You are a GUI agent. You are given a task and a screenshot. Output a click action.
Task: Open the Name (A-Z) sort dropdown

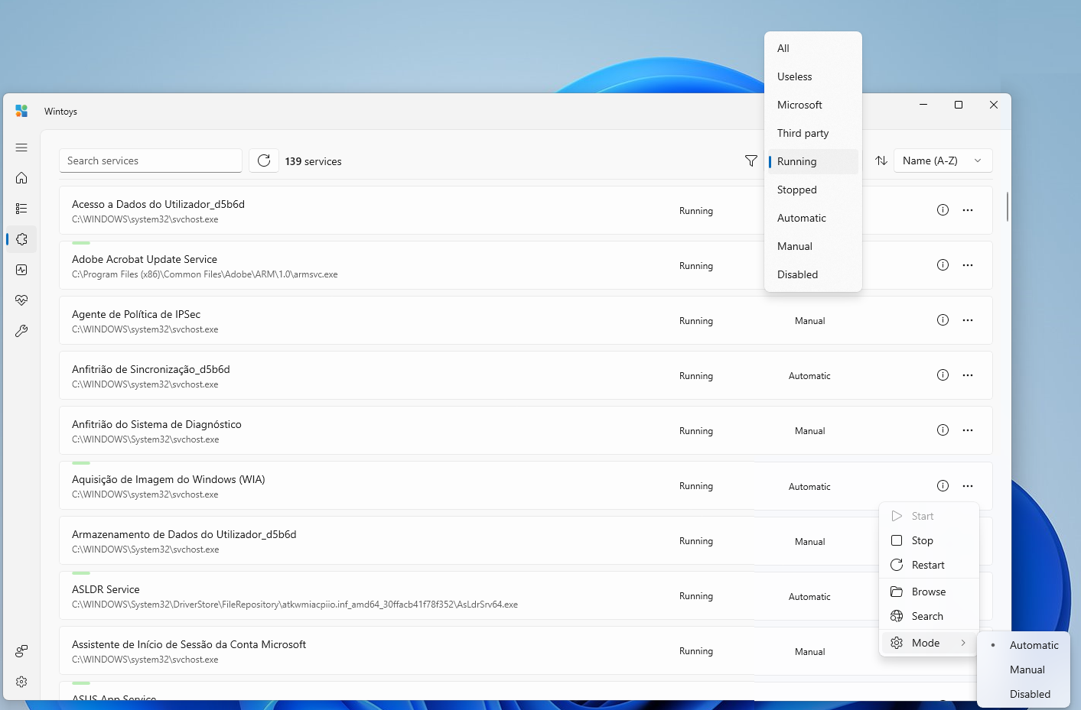(x=943, y=160)
